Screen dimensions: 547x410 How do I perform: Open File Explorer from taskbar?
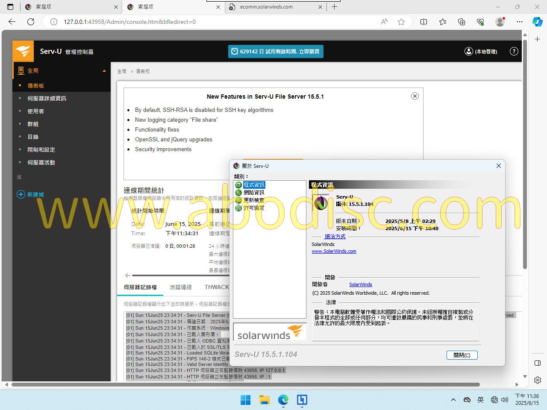pyautogui.click(x=265, y=400)
